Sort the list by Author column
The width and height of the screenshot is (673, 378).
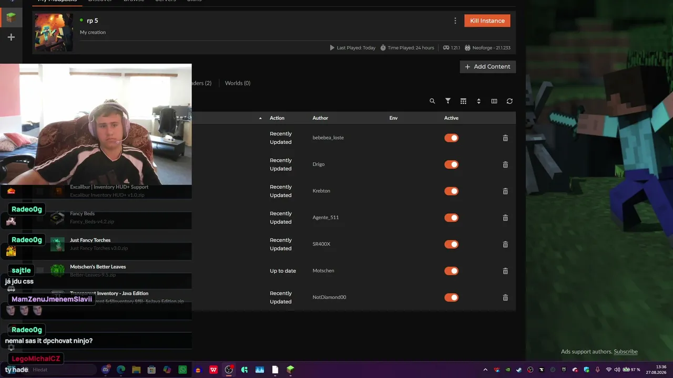(320, 118)
